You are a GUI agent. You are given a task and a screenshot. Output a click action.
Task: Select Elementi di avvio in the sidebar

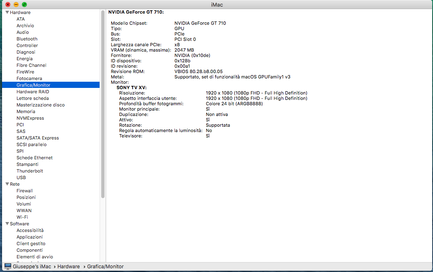pos(35,257)
